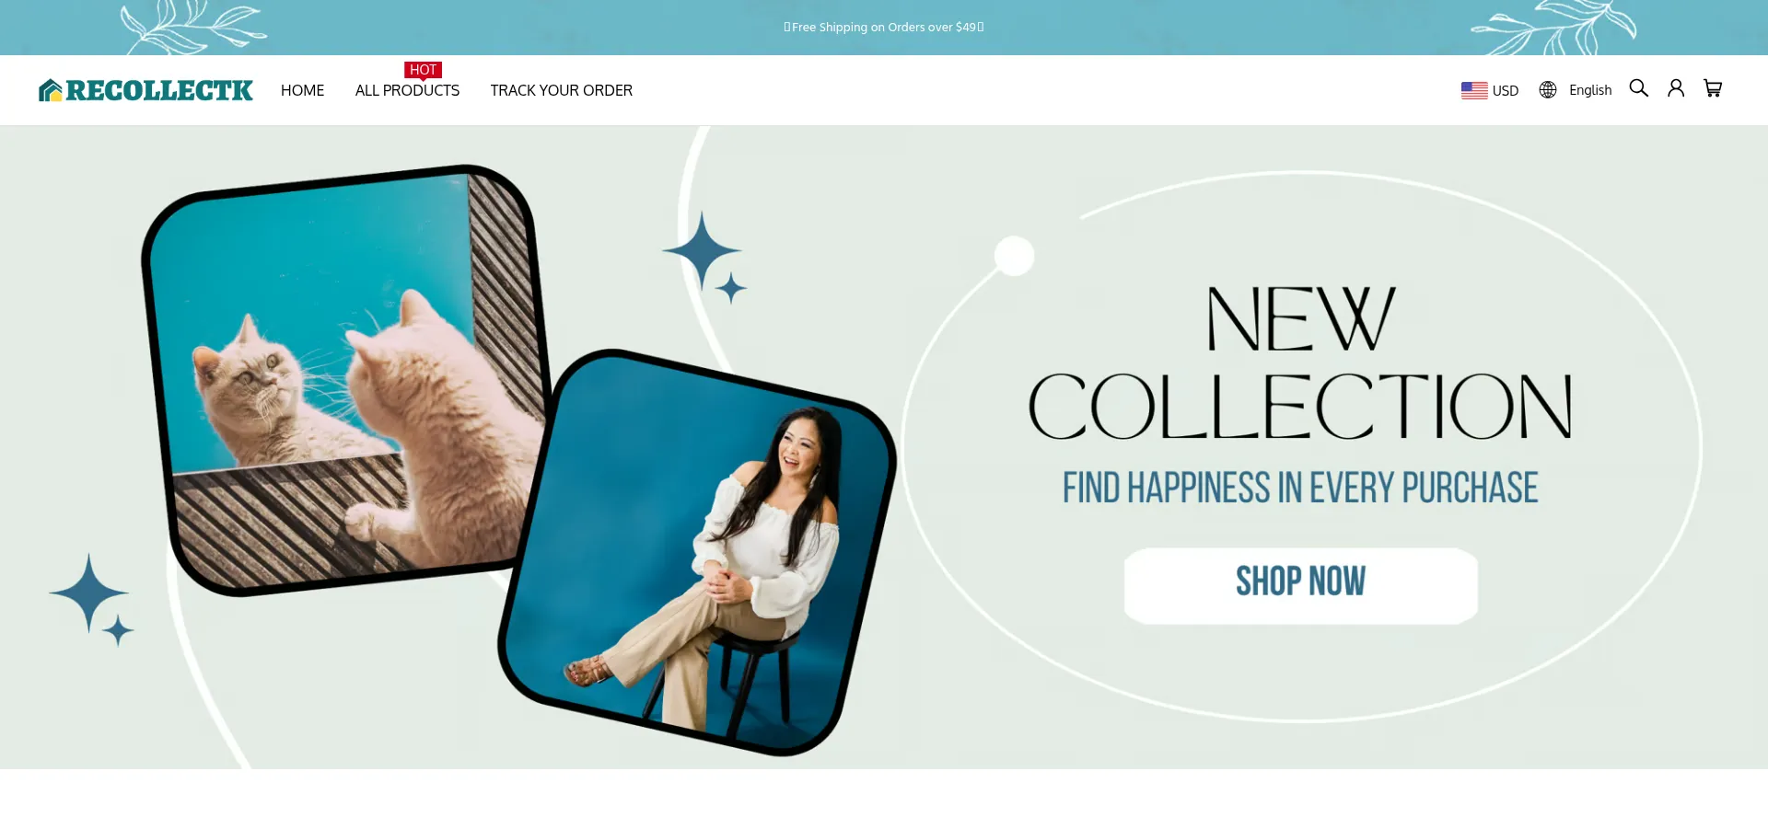Go to the HOME menu item
Image resolution: width=1768 pixels, height=817 pixels.
click(x=302, y=90)
